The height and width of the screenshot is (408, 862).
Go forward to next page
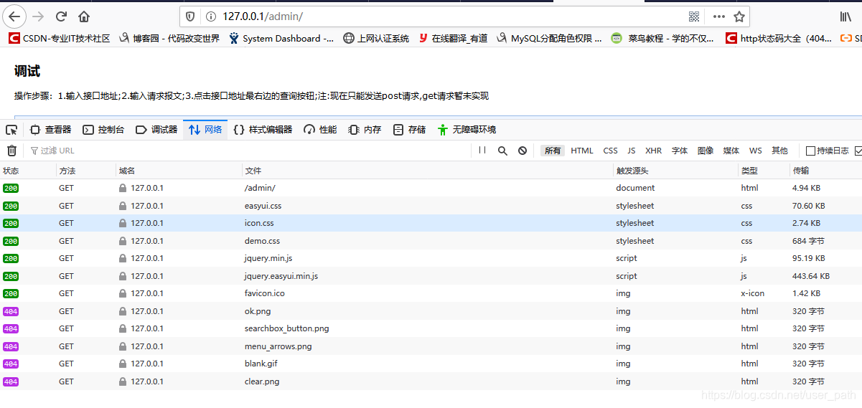[39, 16]
